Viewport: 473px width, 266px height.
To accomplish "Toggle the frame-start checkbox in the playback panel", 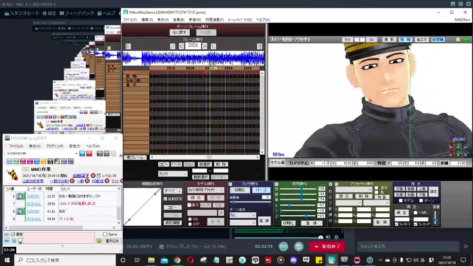I will (x=397, y=225).
